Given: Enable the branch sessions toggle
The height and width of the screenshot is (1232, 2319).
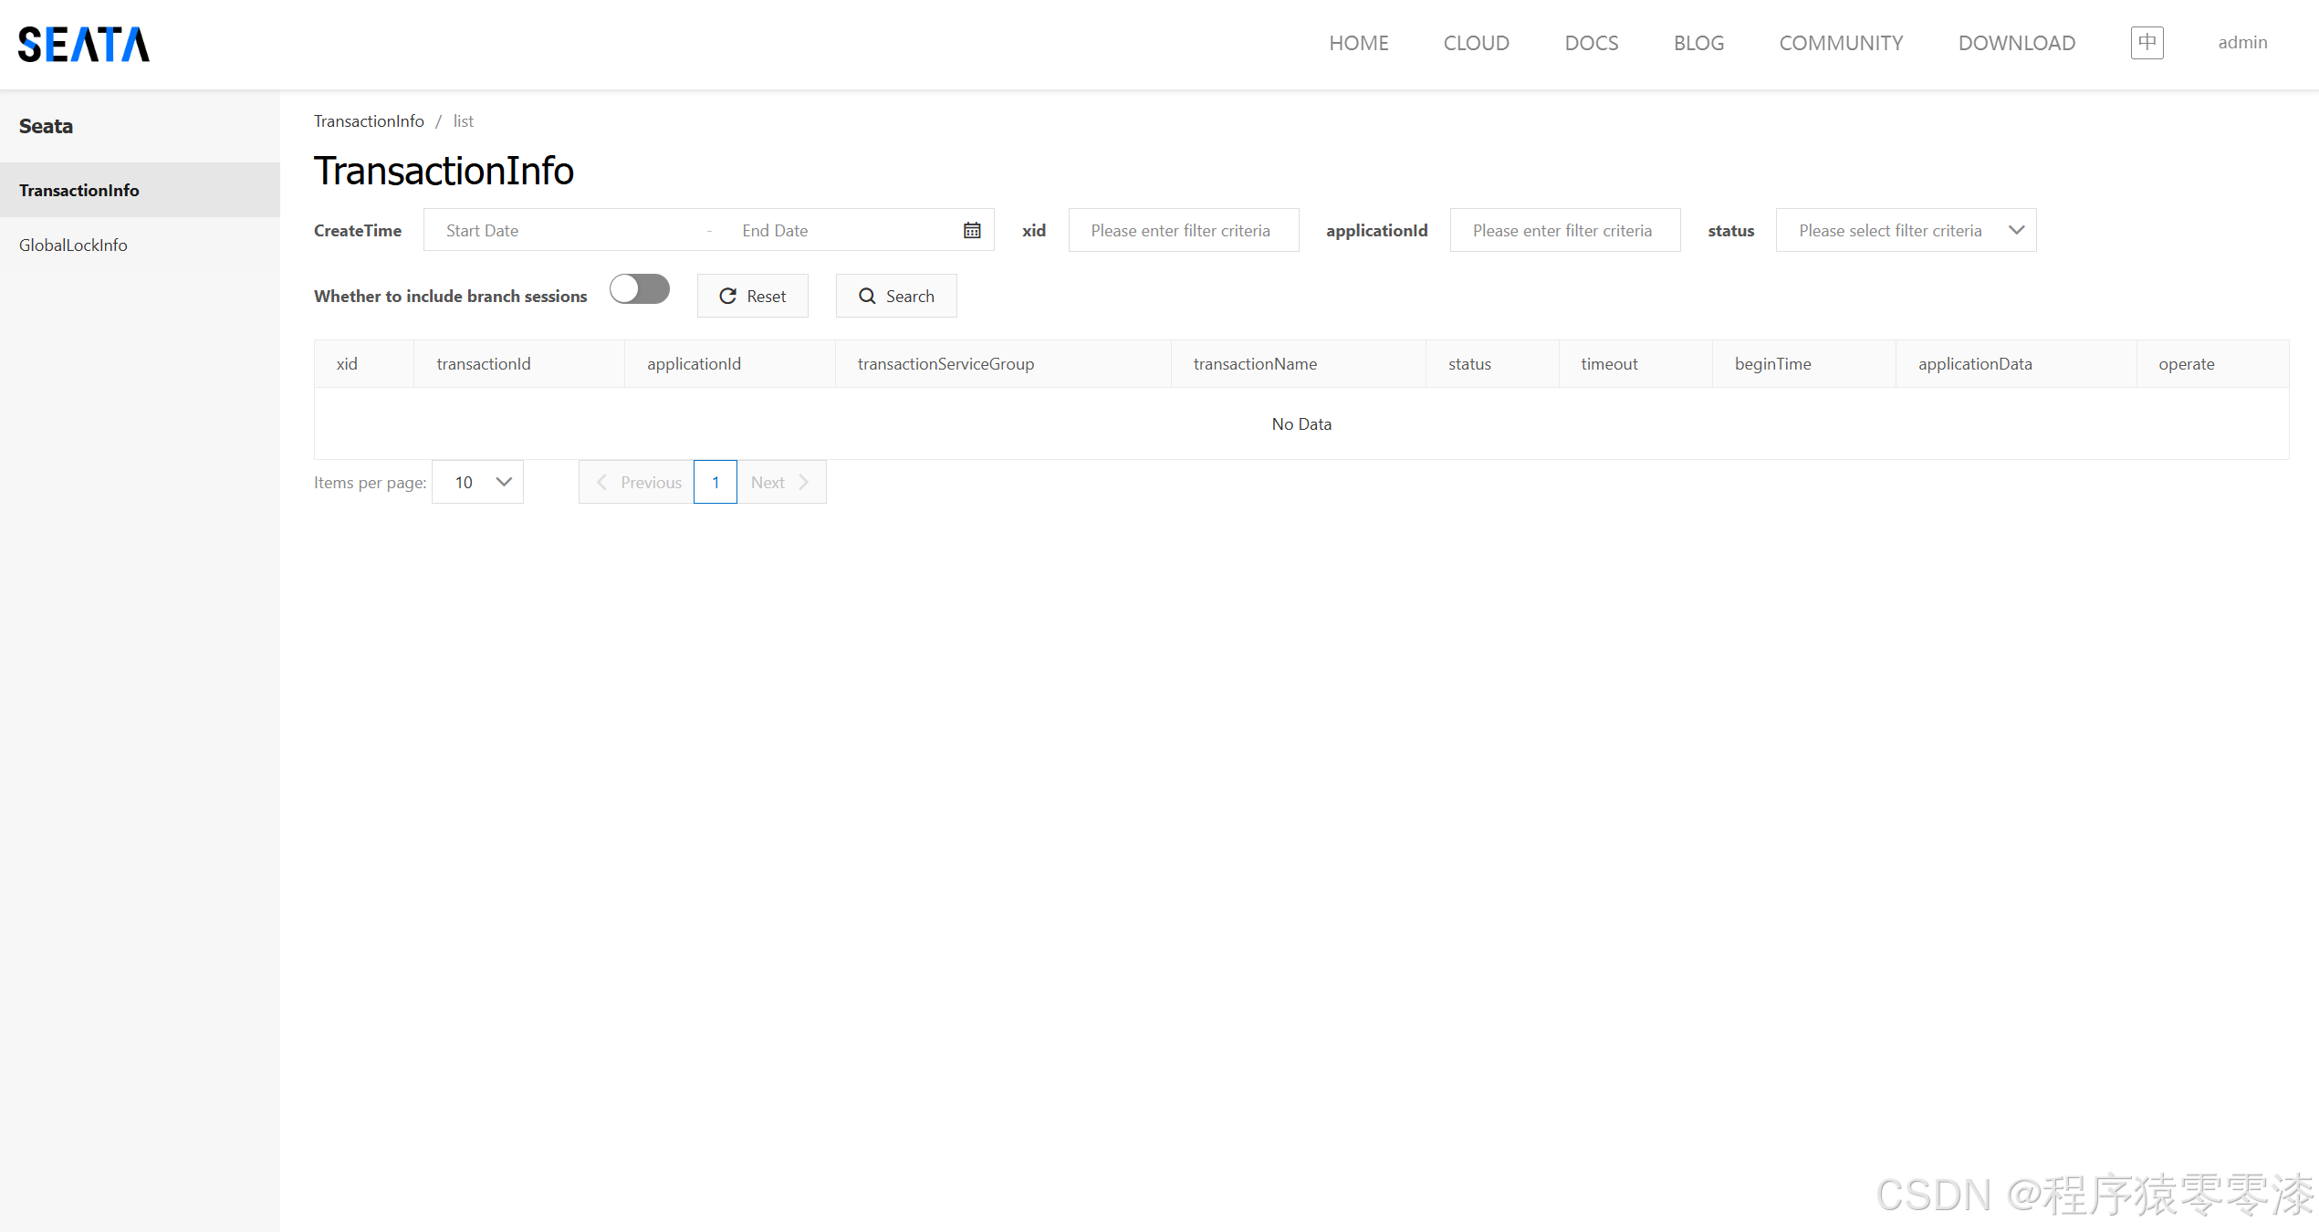Looking at the screenshot, I should click(640, 291).
